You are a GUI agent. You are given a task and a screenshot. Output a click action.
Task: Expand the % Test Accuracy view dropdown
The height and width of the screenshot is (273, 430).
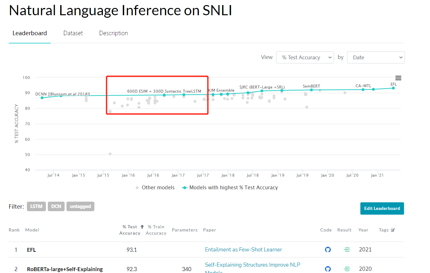(305, 57)
